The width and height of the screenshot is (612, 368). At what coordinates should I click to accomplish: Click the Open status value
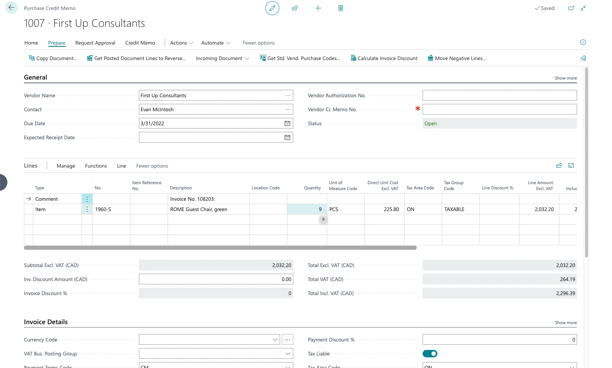(430, 123)
